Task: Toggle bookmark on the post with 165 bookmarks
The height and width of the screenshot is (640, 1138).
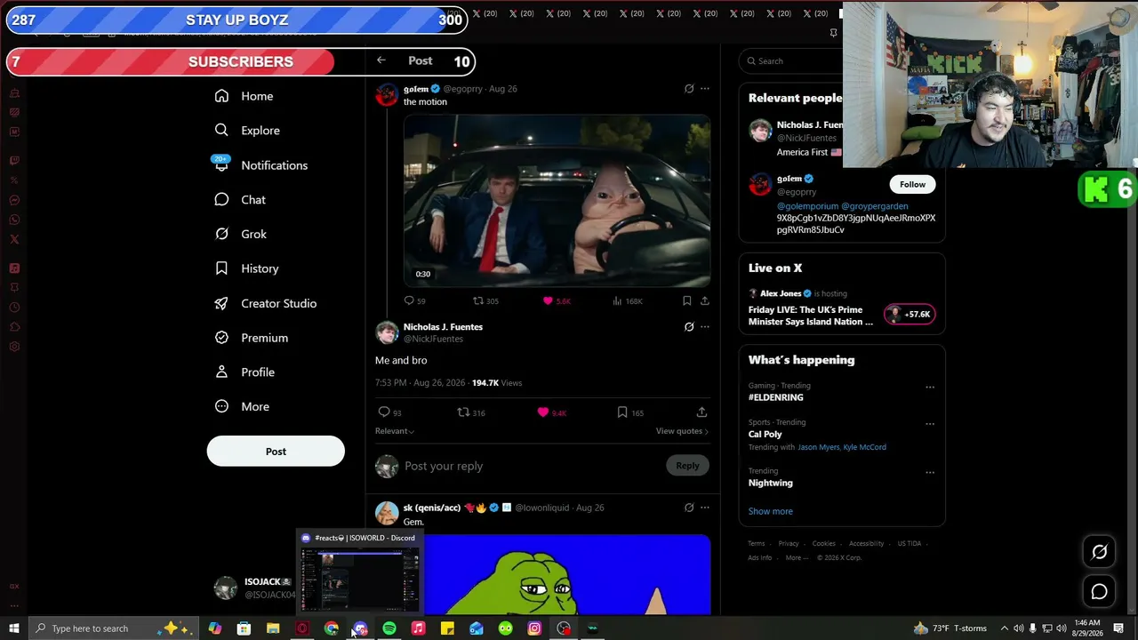Action: 630,412
